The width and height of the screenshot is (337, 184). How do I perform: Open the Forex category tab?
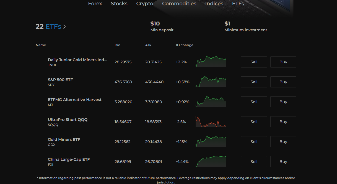pos(95,4)
